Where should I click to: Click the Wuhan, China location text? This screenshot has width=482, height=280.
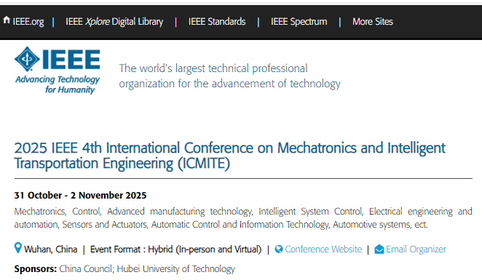[51, 249]
